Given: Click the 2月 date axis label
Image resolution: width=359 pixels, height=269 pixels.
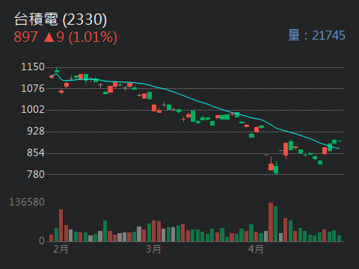Looking at the screenshot, I should click(61, 249).
